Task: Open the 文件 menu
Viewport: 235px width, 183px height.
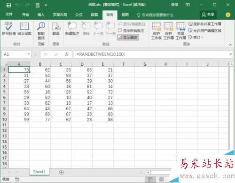Action: 9,15
